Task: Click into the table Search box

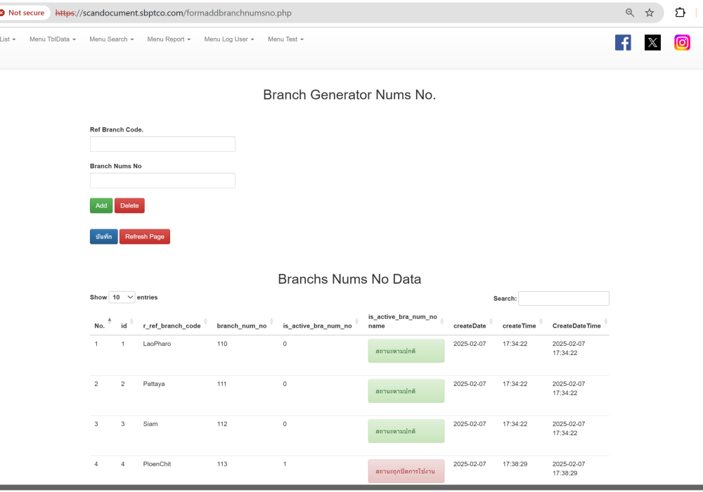Action: [563, 299]
